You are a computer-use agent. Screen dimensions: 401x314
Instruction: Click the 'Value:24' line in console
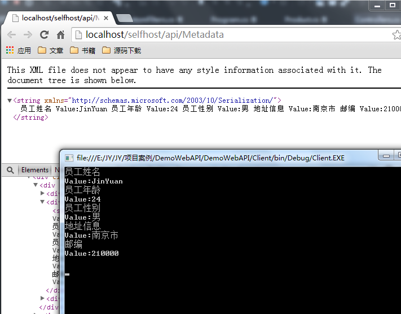point(82,199)
